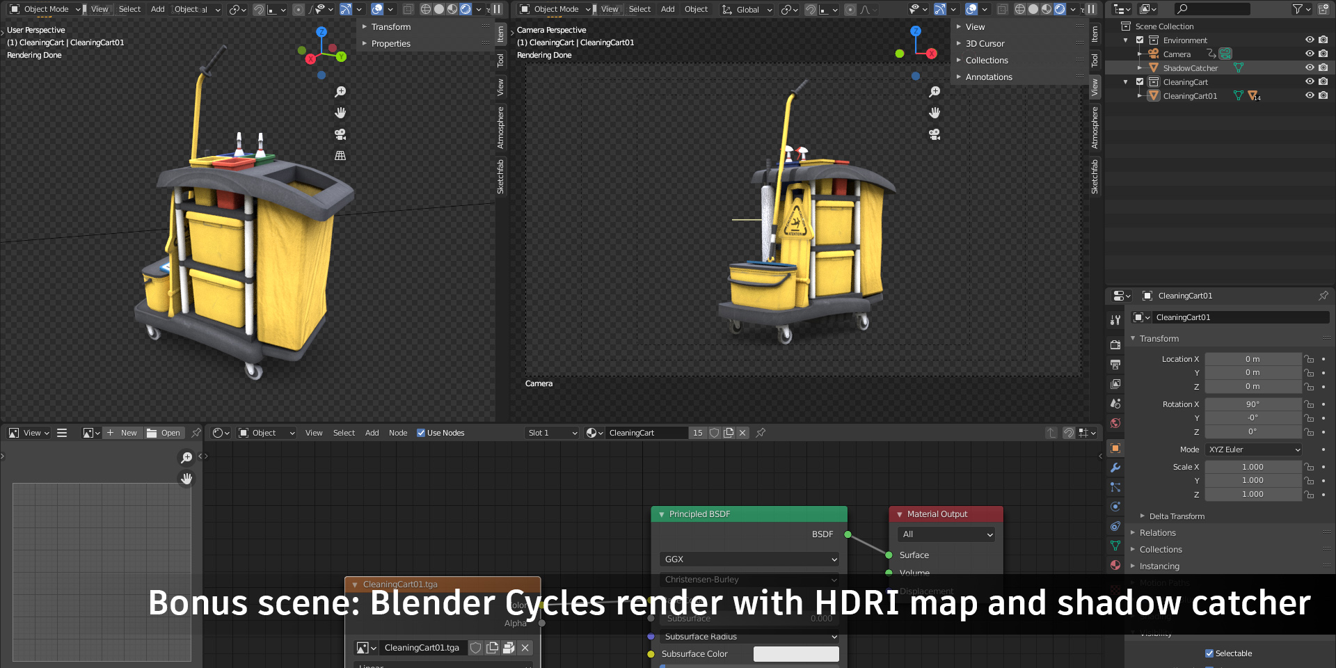Click material user count 15
This screenshot has width=1336, height=668.
[698, 433]
